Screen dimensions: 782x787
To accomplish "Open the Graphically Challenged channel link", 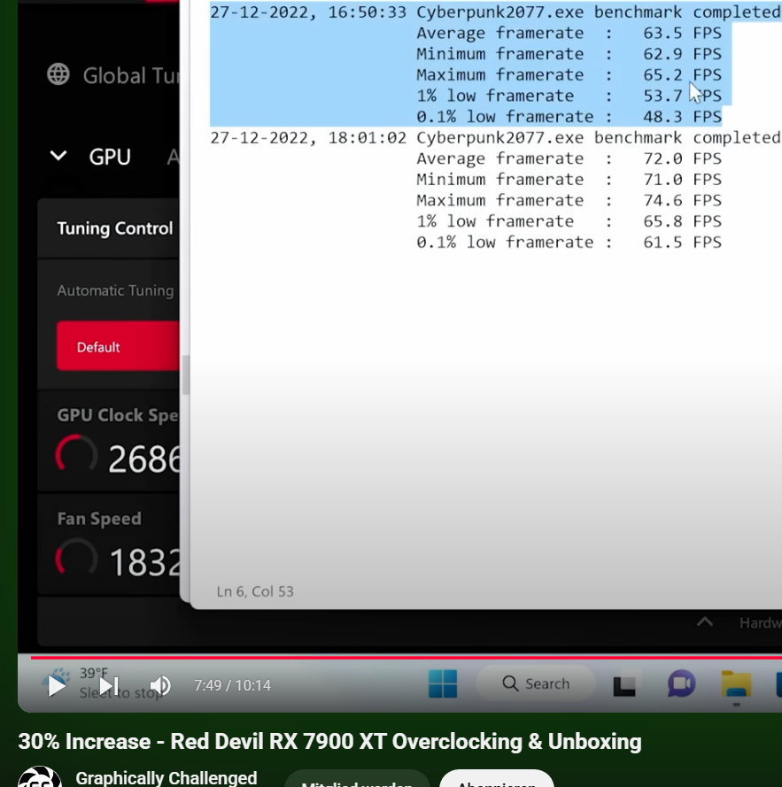I will click(x=166, y=777).
